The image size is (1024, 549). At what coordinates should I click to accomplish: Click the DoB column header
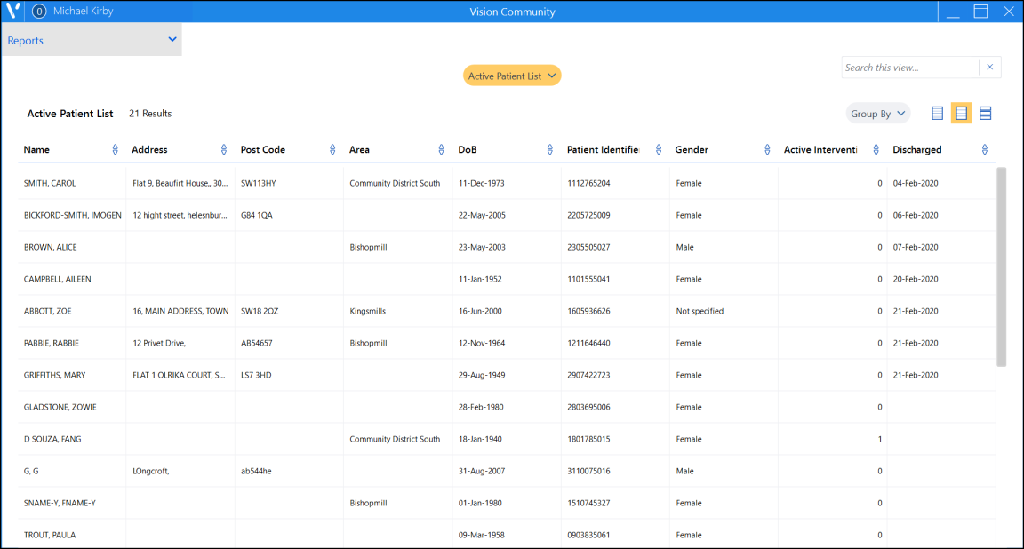[468, 149]
